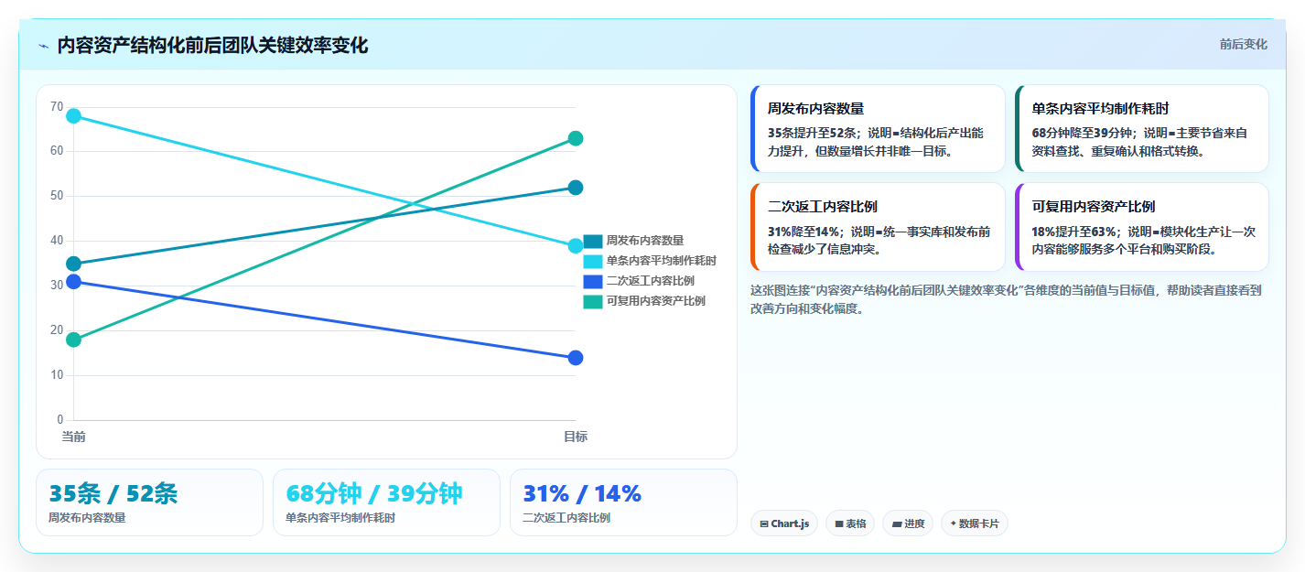Click the lightning icon beside the title

pos(44,46)
